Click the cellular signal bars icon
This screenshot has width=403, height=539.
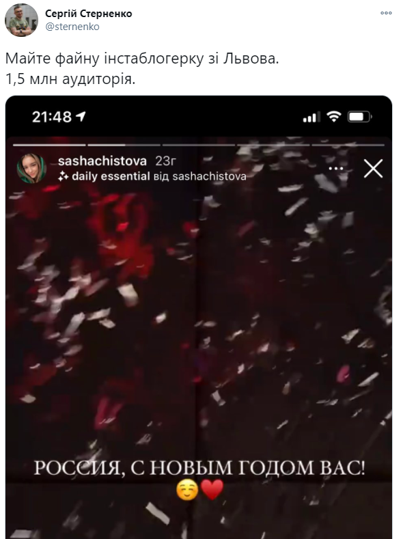pos(311,117)
